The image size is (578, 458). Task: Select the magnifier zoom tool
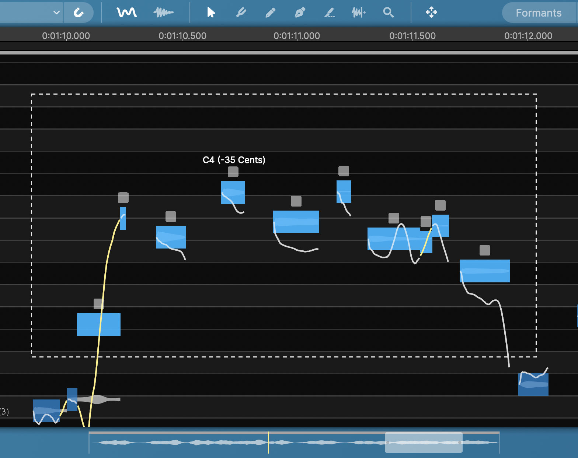point(388,13)
